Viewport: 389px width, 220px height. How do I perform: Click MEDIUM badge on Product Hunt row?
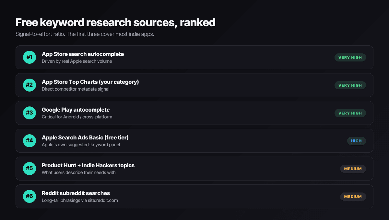click(353, 169)
